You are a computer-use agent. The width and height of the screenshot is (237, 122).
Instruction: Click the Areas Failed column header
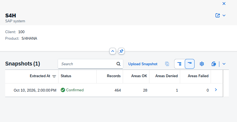click(x=195, y=77)
